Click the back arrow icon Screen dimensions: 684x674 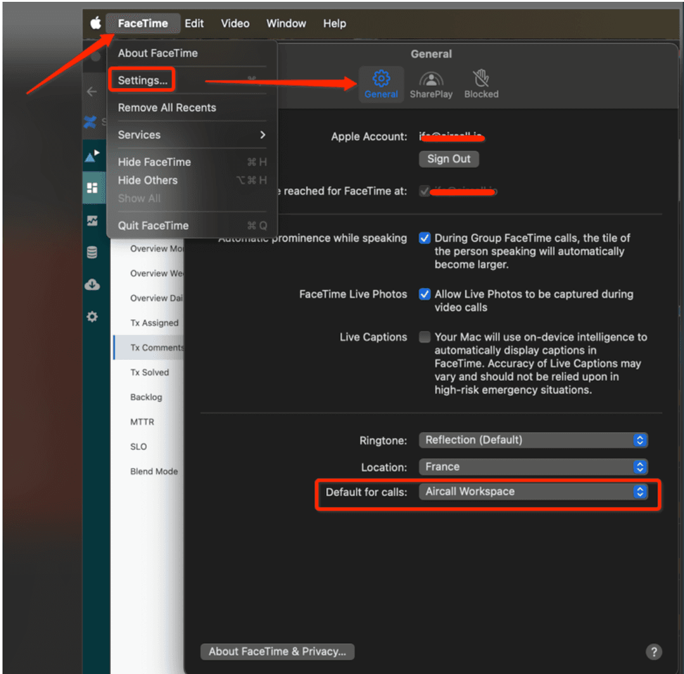click(x=92, y=92)
